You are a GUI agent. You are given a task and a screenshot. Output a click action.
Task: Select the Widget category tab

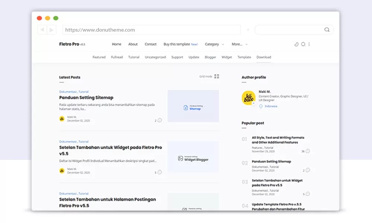[x=227, y=57]
